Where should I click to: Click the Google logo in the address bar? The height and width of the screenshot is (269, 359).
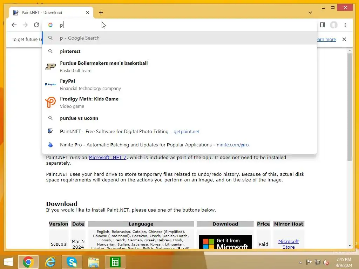tap(50, 25)
